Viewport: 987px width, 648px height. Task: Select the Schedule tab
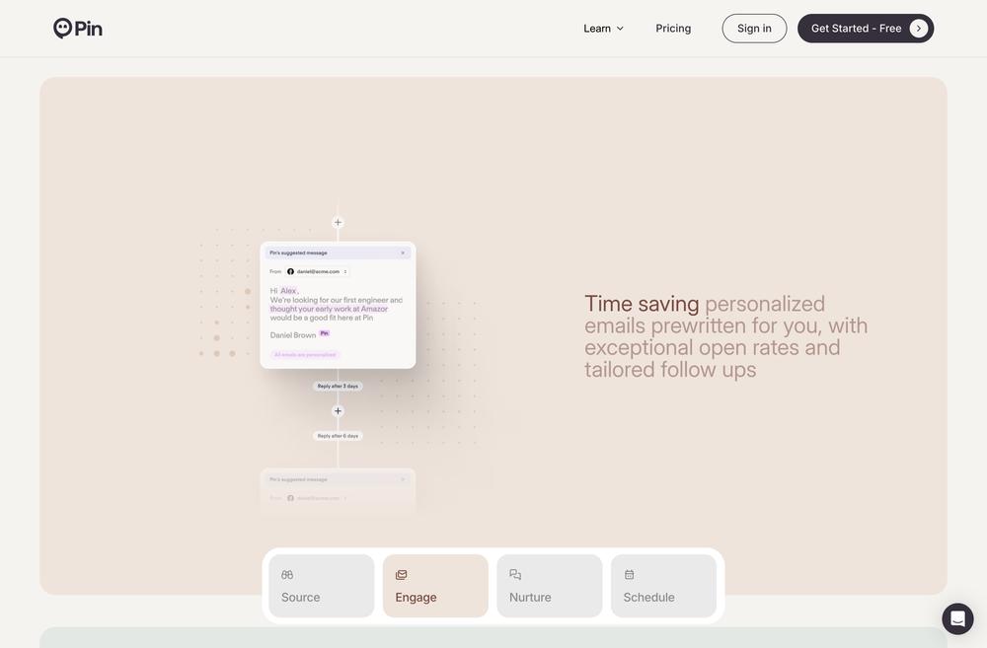[663, 586]
